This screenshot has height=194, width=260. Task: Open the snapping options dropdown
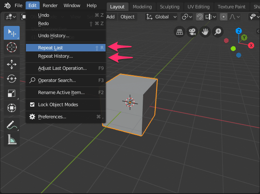coord(211,17)
